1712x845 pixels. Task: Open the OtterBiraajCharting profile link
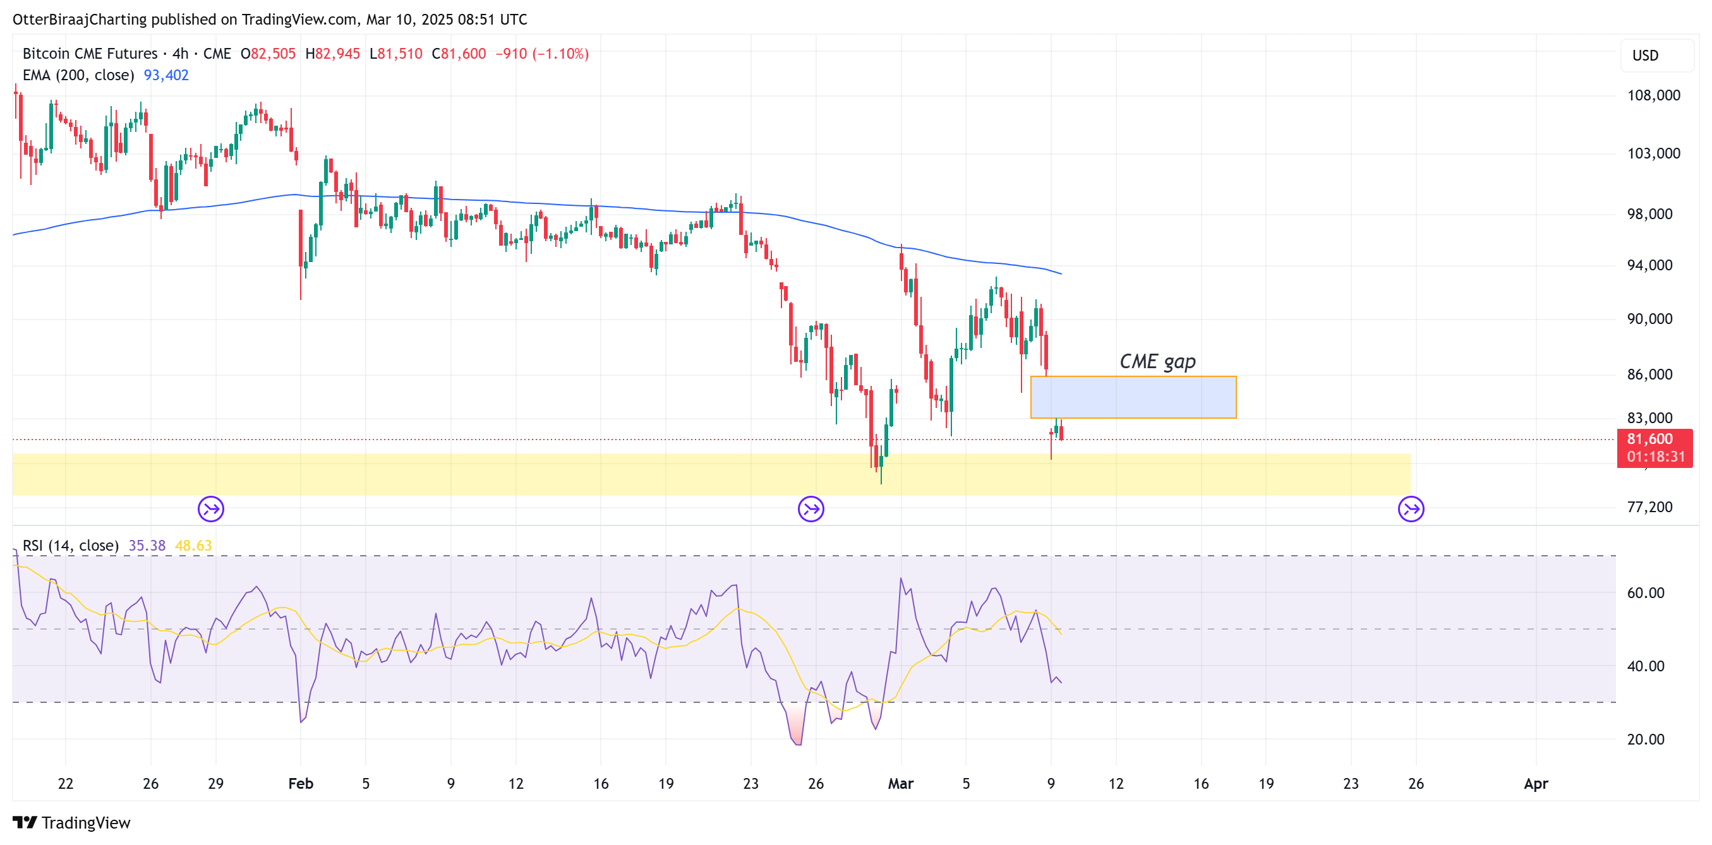80,20
